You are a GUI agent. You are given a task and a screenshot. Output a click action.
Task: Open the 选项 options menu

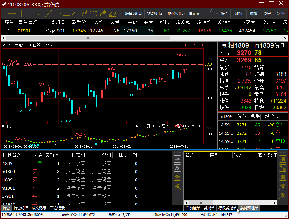(x=281, y=13)
